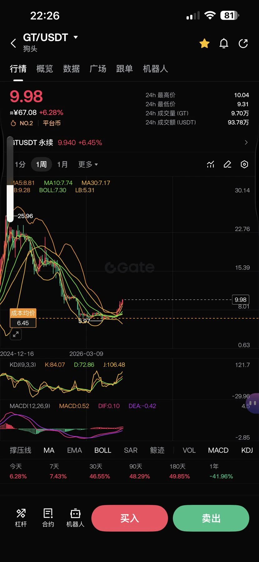The height and width of the screenshot is (562, 259).
Task: Tap the red 买入 buy button
Action: click(129, 518)
